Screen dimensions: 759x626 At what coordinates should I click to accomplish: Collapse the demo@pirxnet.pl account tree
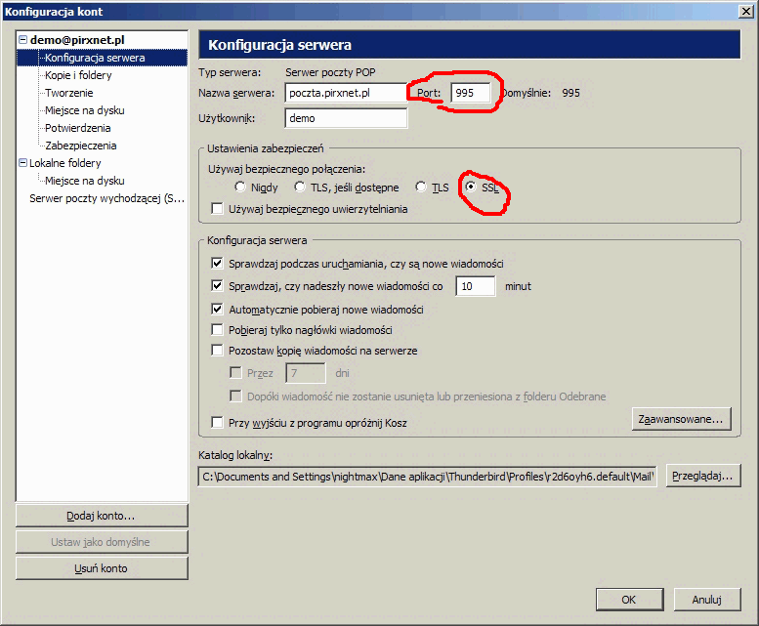[22, 40]
